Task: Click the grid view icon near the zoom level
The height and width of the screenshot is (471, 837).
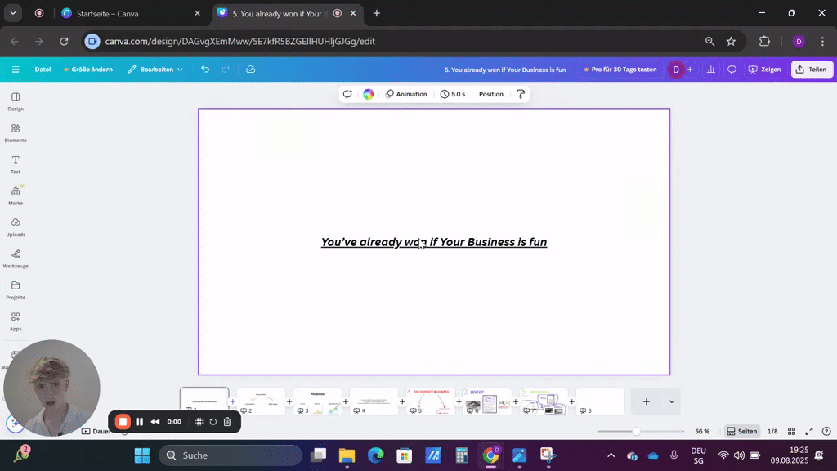Action: click(790, 431)
